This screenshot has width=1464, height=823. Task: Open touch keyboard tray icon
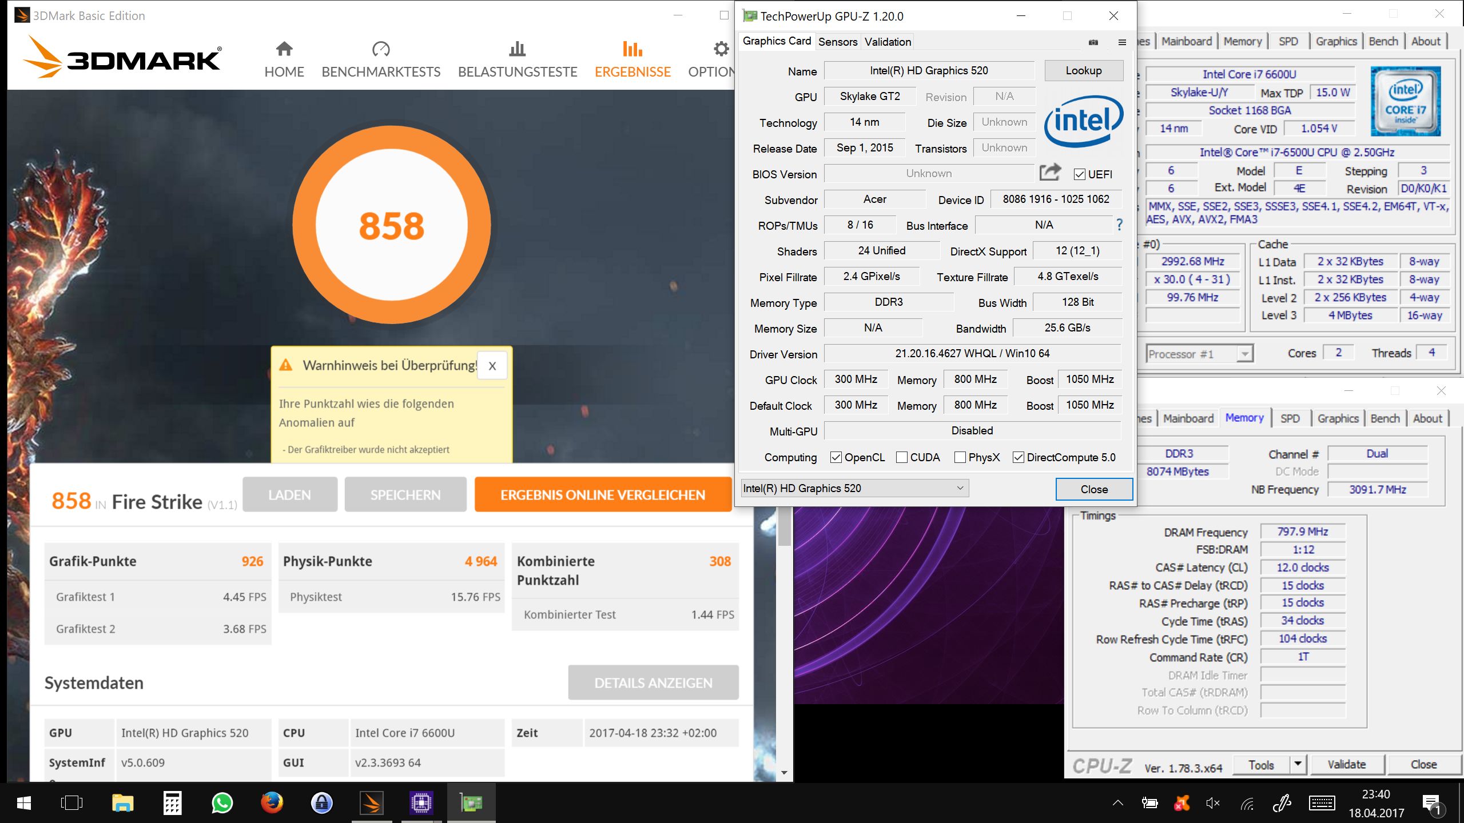tap(1322, 804)
